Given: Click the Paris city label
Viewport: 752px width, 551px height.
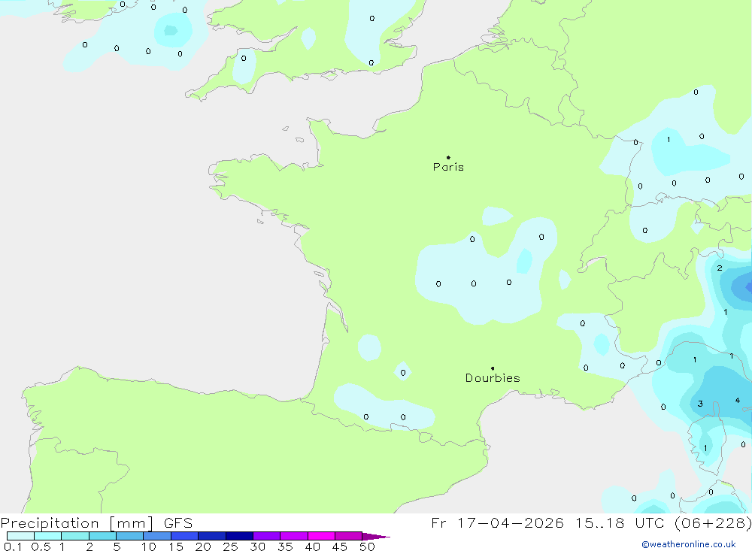Looking at the screenshot, I should coord(448,167).
